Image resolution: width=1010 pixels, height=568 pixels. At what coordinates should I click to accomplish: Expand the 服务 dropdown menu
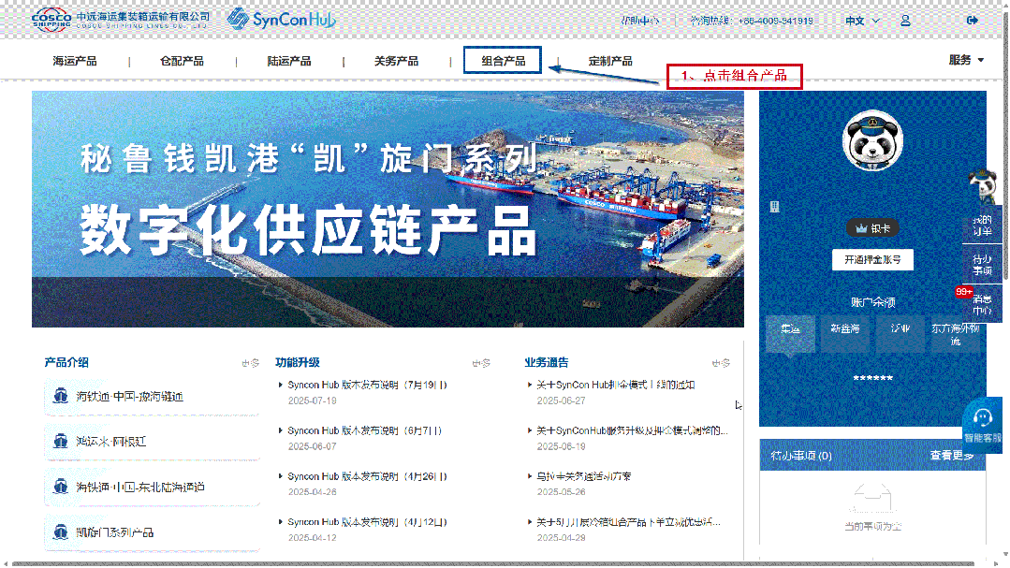(x=966, y=60)
